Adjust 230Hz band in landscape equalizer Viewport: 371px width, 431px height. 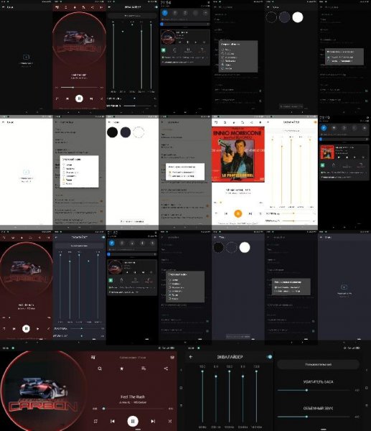(x=216, y=397)
